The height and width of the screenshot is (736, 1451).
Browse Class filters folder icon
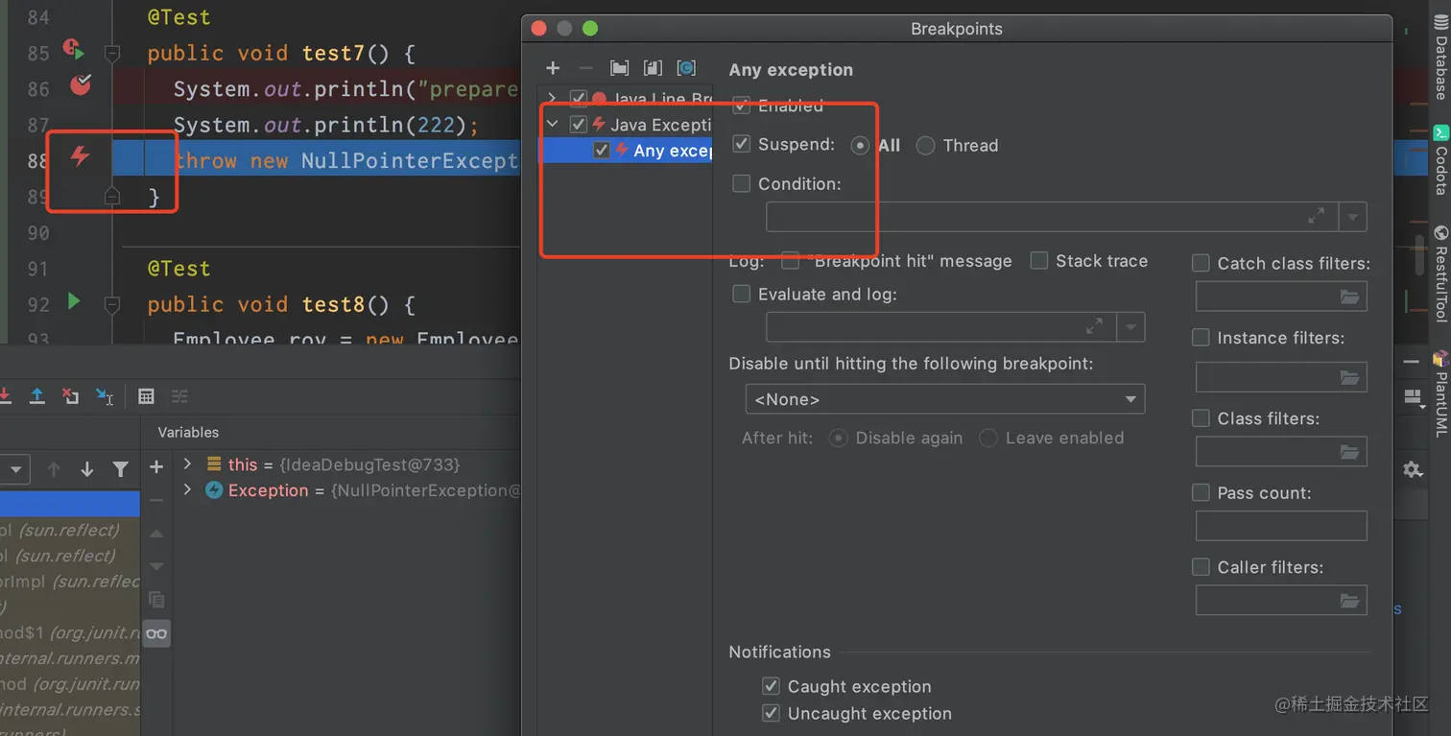pos(1349,451)
